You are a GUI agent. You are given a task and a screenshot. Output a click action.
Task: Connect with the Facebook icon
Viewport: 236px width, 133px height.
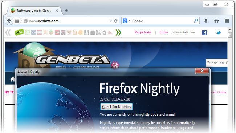click(204, 32)
